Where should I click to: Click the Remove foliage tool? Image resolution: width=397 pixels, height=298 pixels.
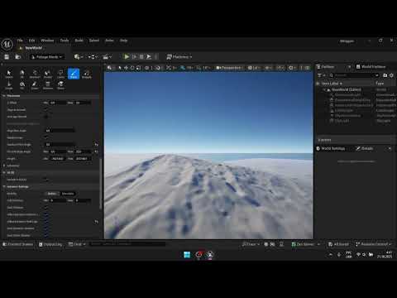coord(48,85)
